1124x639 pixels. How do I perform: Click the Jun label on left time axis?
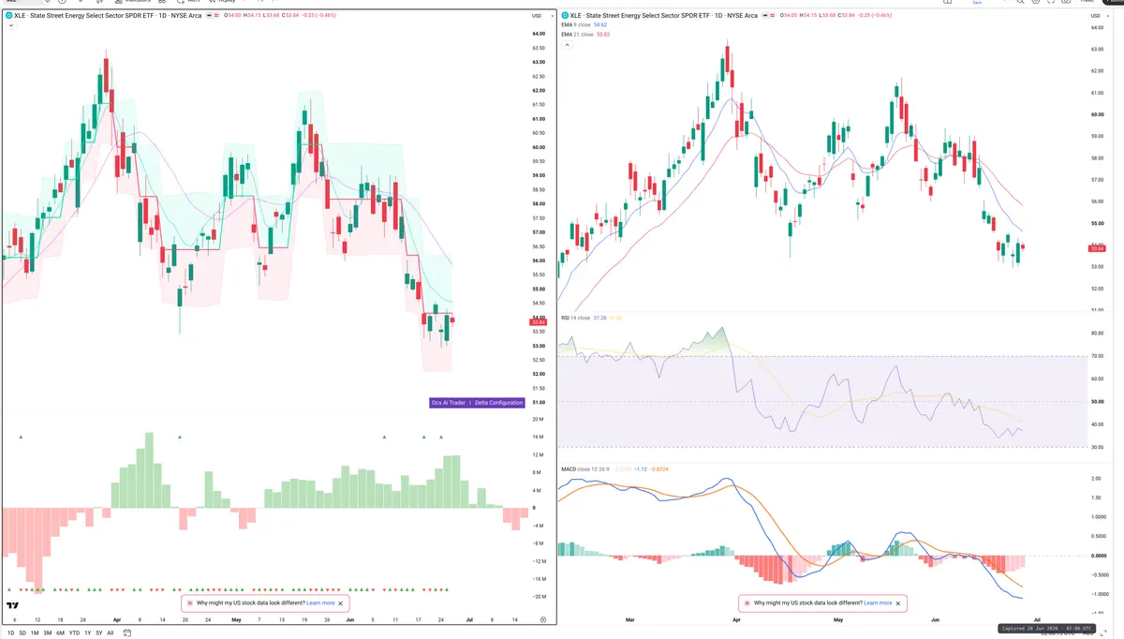(349, 620)
